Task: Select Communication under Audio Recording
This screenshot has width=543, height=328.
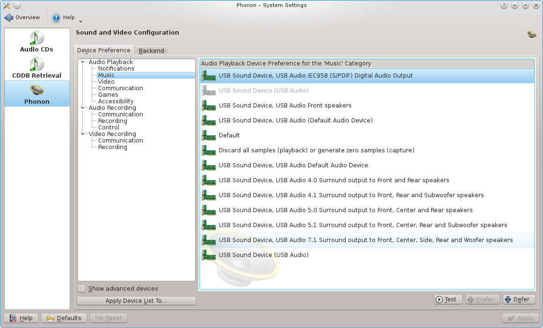Action: 120,114
